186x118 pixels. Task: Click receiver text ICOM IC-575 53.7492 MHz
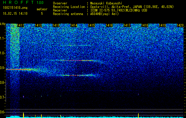coord(119,10)
